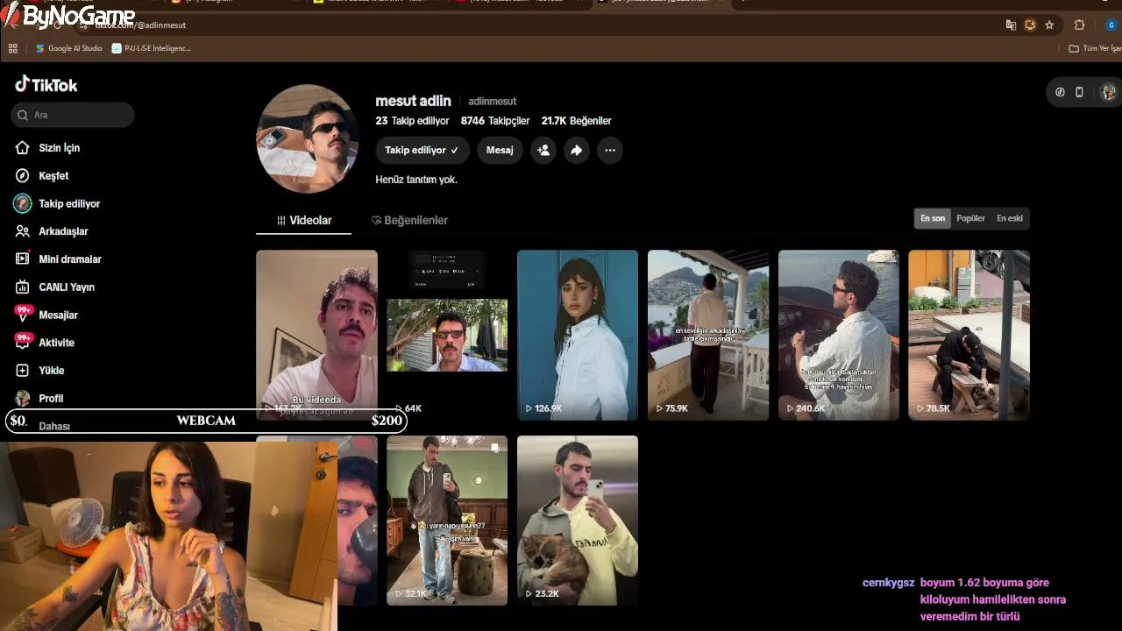The height and width of the screenshot is (631, 1122).
Task: Click the share arrow icon on the profile
Action: point(576,150)
